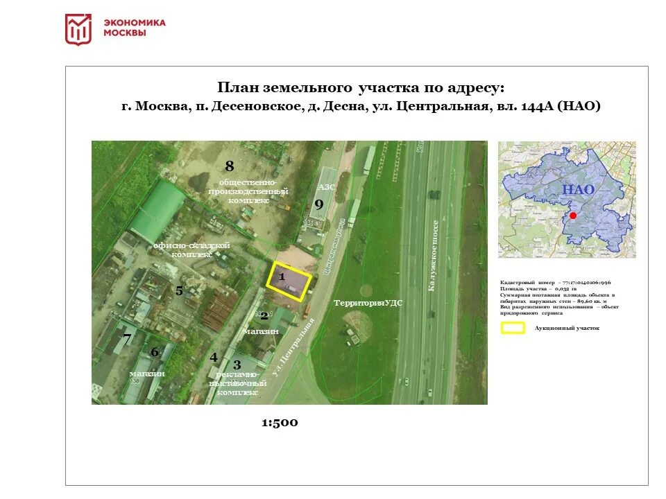Click number 4 on the aerial map
Viewport: 666px width, 499px height.
tap(214, 358)
